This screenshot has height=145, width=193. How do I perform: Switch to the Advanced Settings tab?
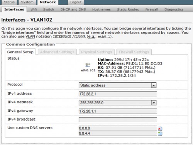(57, 52)
